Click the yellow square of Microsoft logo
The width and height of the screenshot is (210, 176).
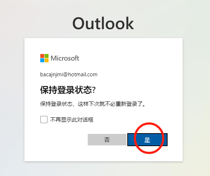[46, 60]
